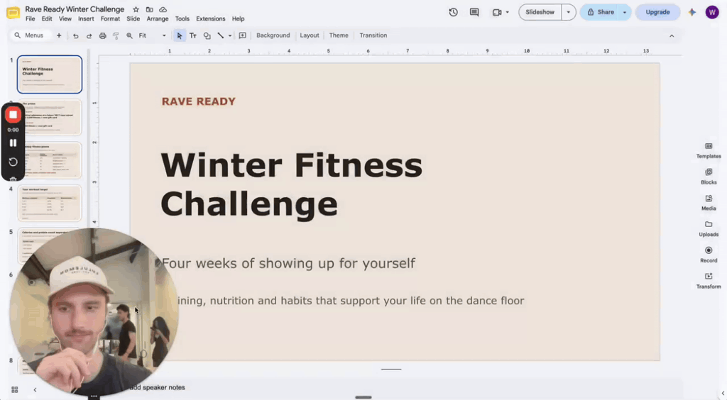Insert a text box
This screenshot has height=400, width=727.
click(x=193, y=35)
